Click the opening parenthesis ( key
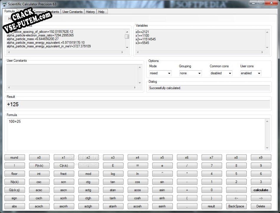Image resolution: width=280 pixels, height=213 pixels. pyautogui.click(x=187, y=198)
